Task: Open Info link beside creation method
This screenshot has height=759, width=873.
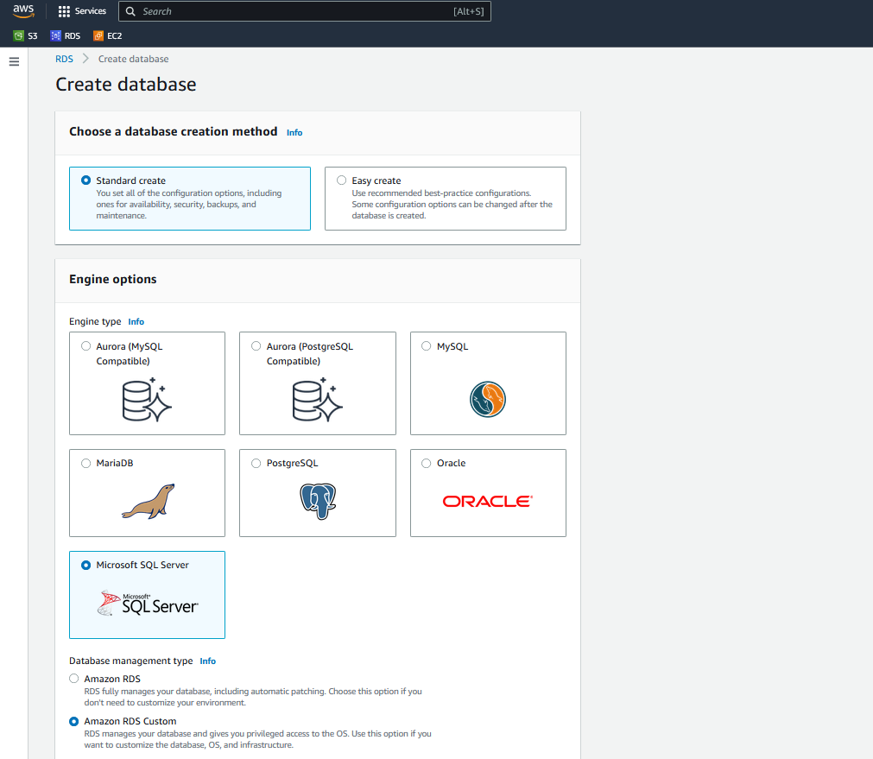Action: [294, 132]
